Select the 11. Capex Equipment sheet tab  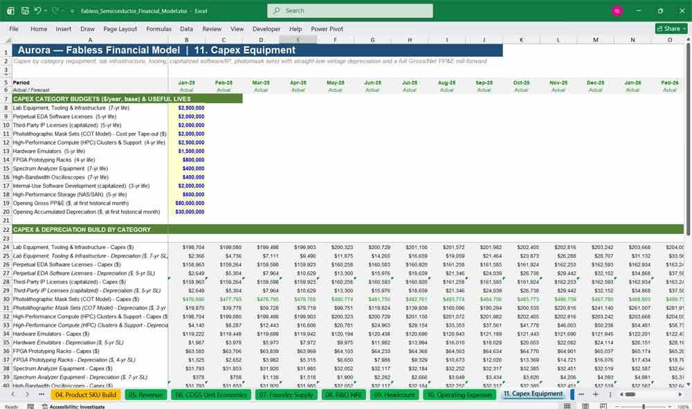(x=533, y=394)
